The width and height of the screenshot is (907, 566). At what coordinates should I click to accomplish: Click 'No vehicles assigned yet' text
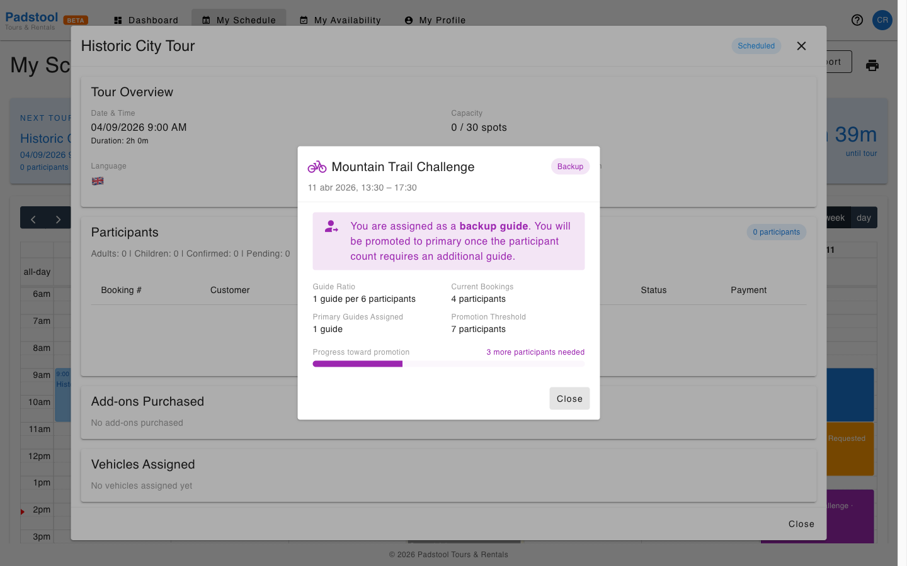point(142,486)
